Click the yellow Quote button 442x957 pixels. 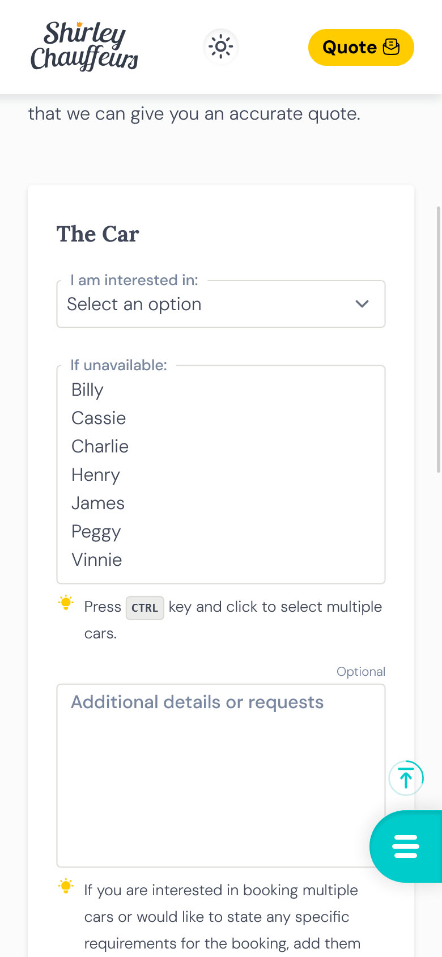coord(361,47)
